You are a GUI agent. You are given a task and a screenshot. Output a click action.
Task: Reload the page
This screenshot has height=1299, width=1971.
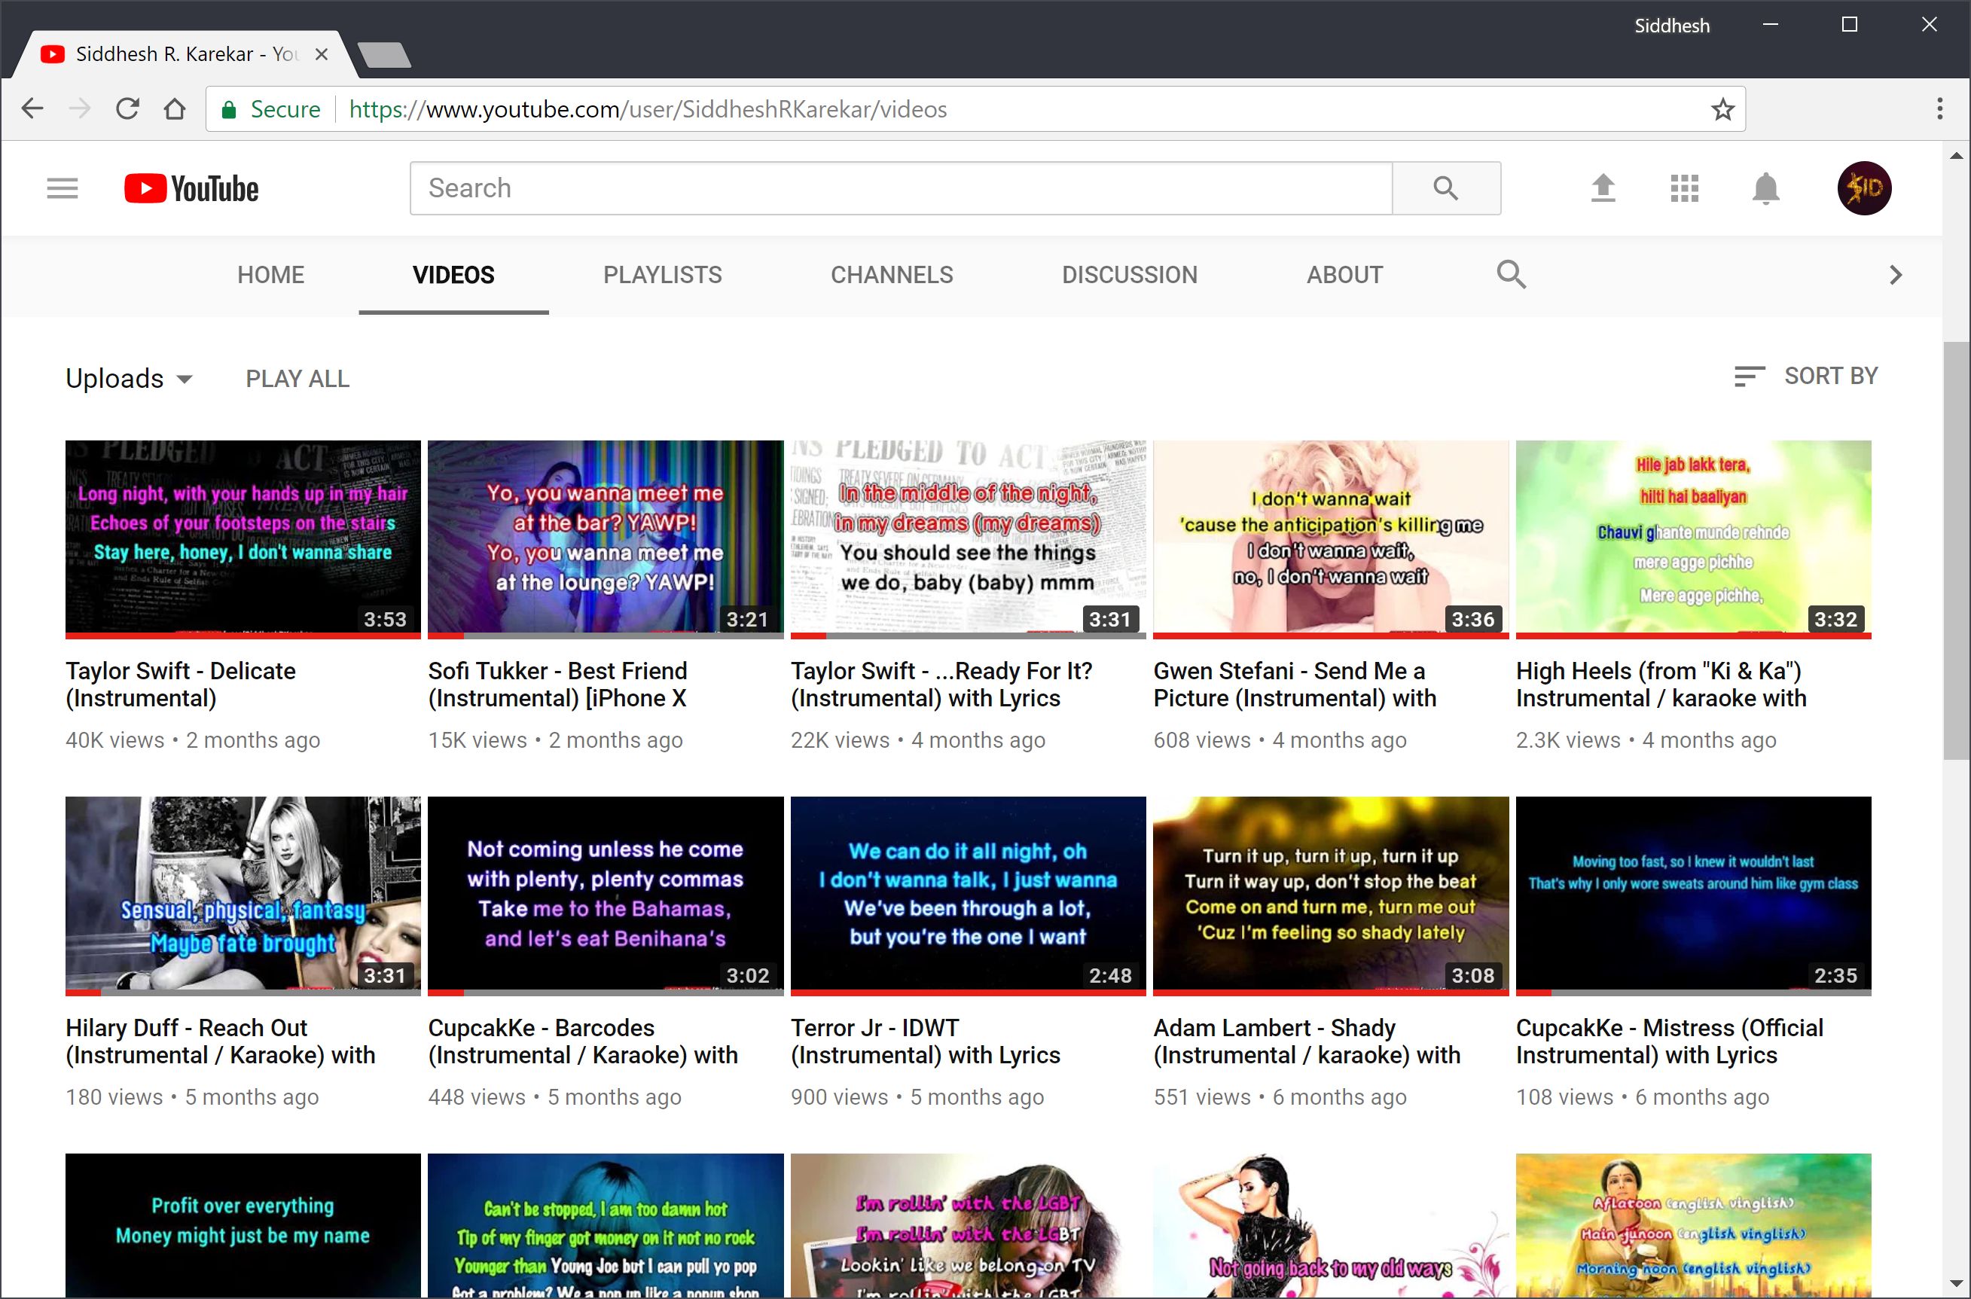pos(127,108)
